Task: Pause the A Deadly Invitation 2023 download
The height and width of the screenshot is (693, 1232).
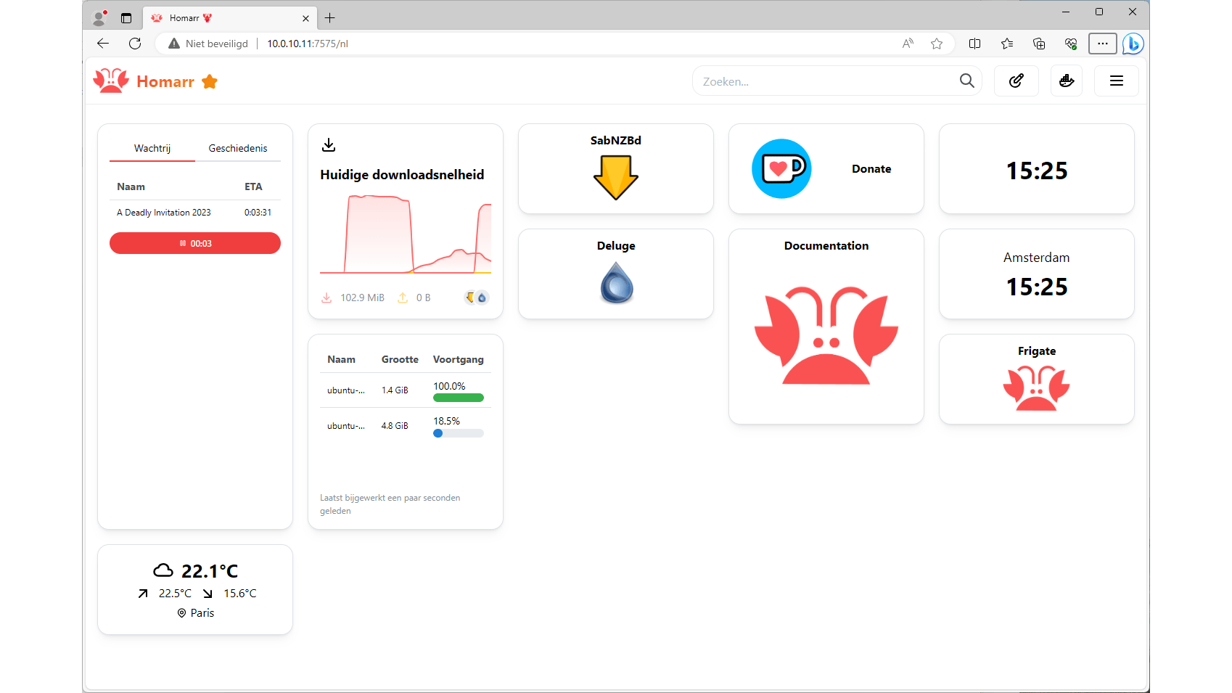Action: (194, 242)
